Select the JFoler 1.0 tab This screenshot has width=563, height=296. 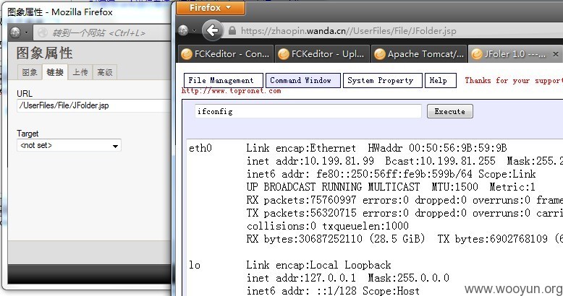click(515, 54)
